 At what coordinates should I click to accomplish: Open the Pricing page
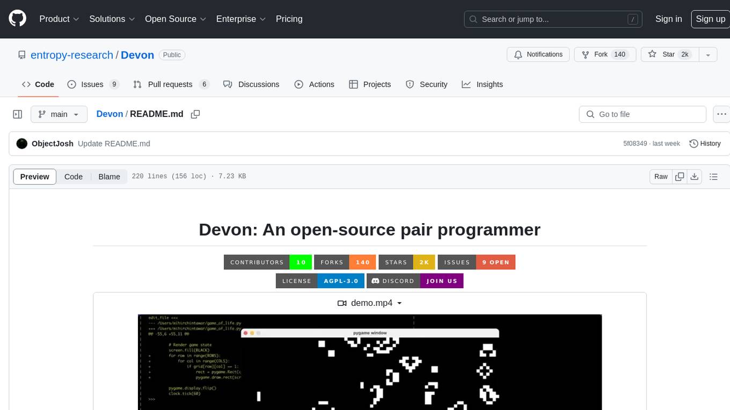[289, 19]
